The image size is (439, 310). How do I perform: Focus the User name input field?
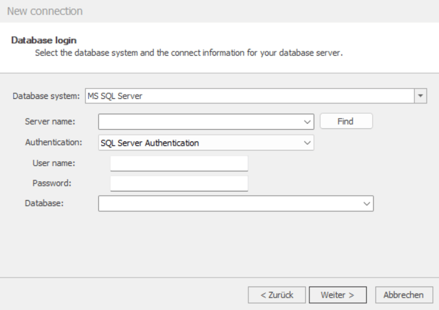[x=179, y=163]
